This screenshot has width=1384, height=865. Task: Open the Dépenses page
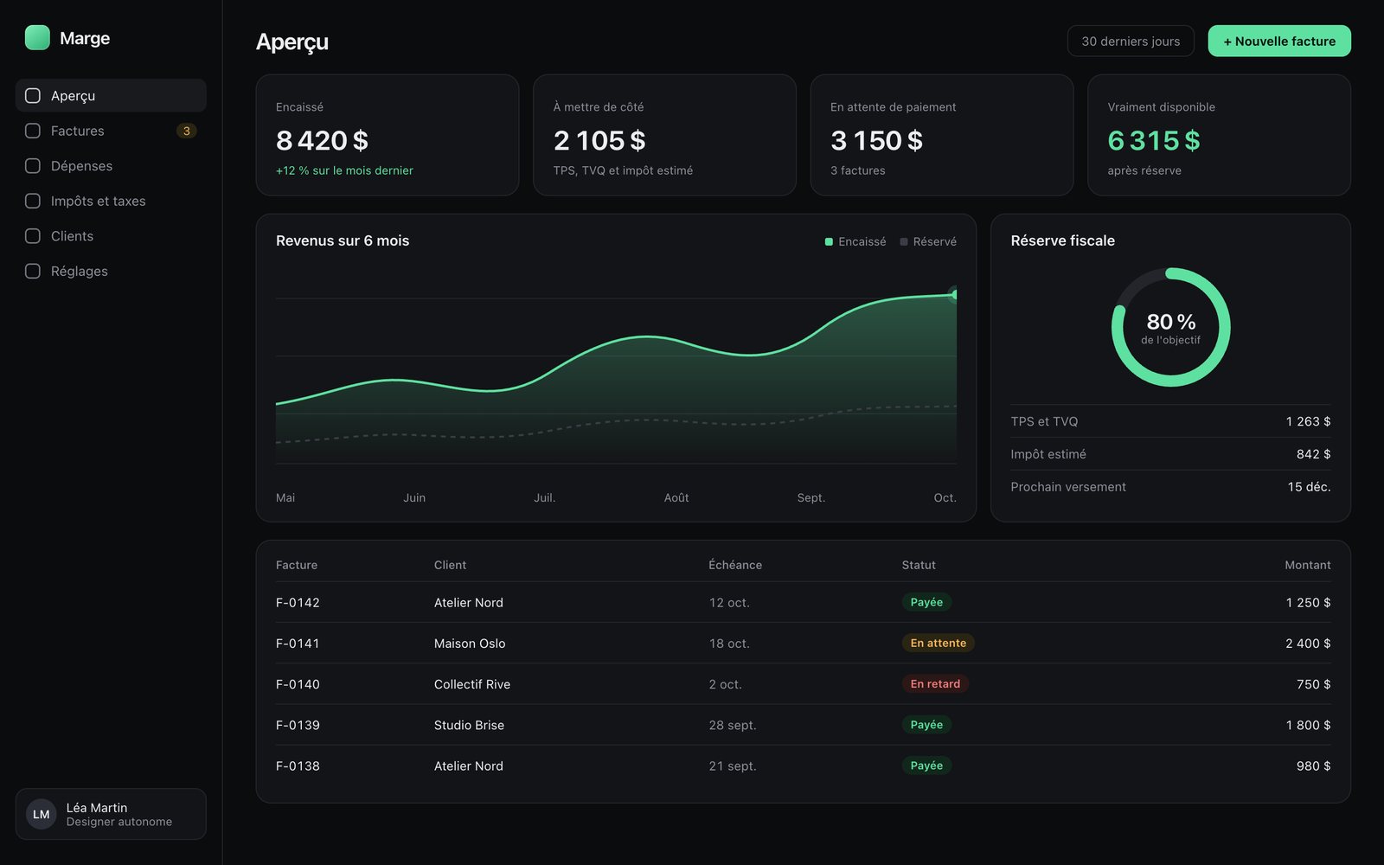click(111, 166)
